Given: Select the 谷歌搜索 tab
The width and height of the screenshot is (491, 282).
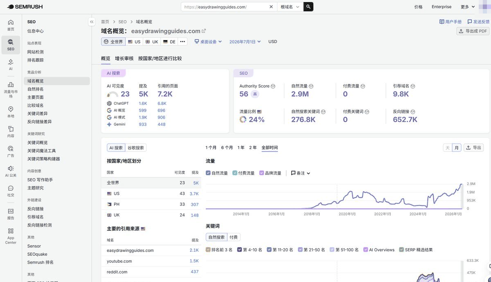Looking at the screenshot, I should pyautogui.click(x=135, y=148).
